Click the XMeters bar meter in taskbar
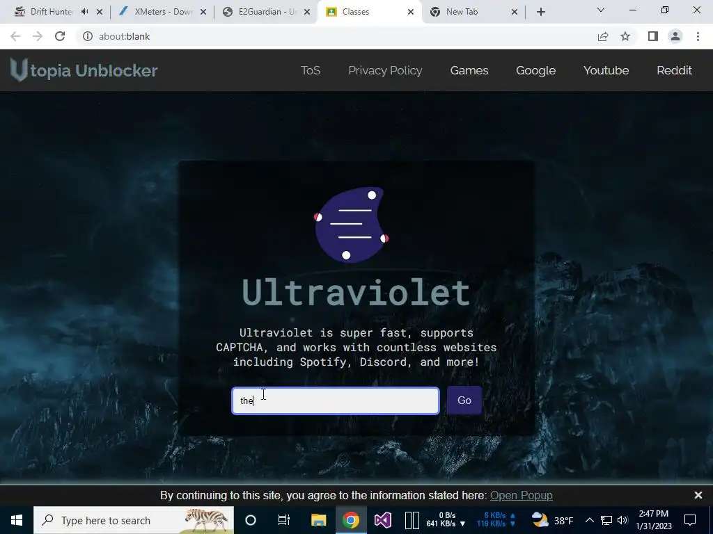 412,520
